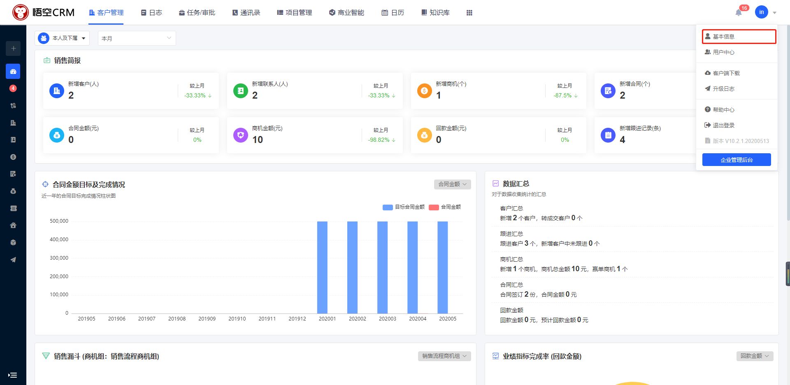Choose 退出登录 to log out
Viewport: 790px width, 385px height.
737,125
